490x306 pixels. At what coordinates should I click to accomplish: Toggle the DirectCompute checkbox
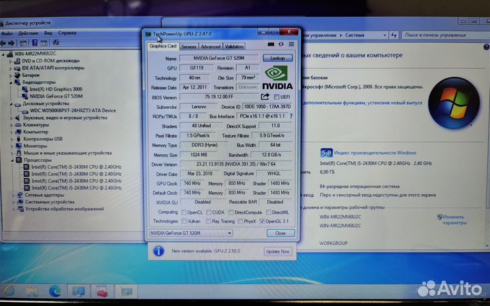pyautogui.click(x=231, y=212)
